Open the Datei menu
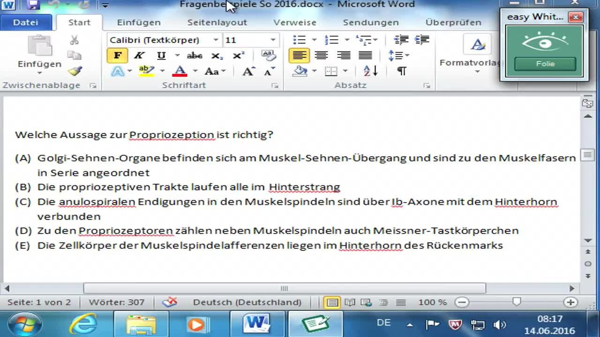600x337 pixels. coord(26,22)
